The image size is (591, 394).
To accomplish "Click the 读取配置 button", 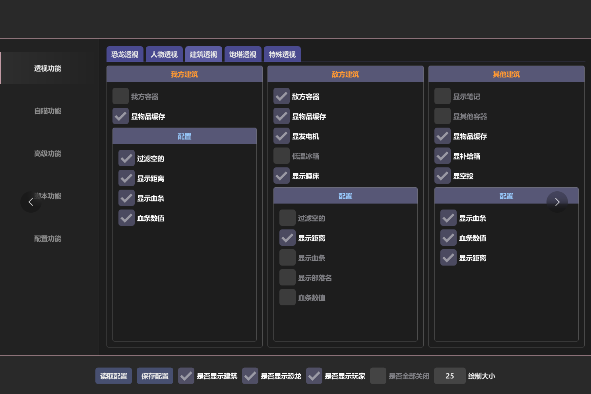I will pos(114,376).
